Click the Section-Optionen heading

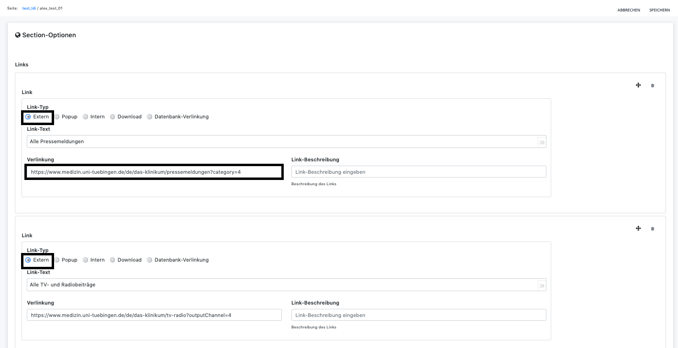click(49, 35)
